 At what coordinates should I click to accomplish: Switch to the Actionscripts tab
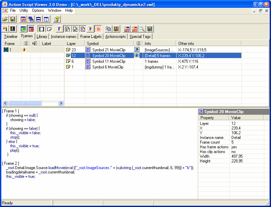point(116,37)
